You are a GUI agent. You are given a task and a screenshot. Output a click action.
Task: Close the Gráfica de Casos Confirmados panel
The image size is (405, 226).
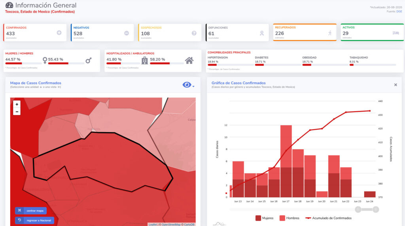coord(396,85)
